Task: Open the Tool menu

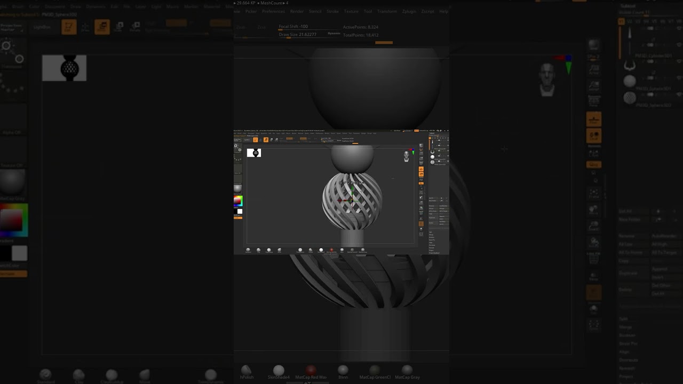Action: 368,11
